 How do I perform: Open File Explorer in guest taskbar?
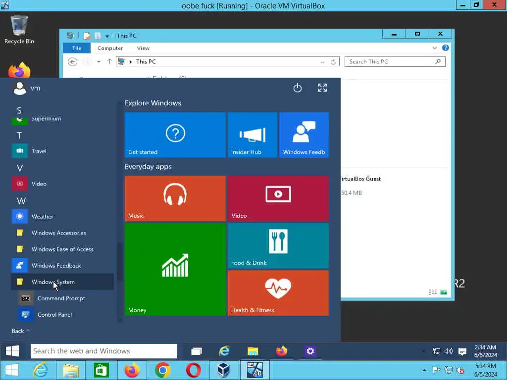click(253, 351)
